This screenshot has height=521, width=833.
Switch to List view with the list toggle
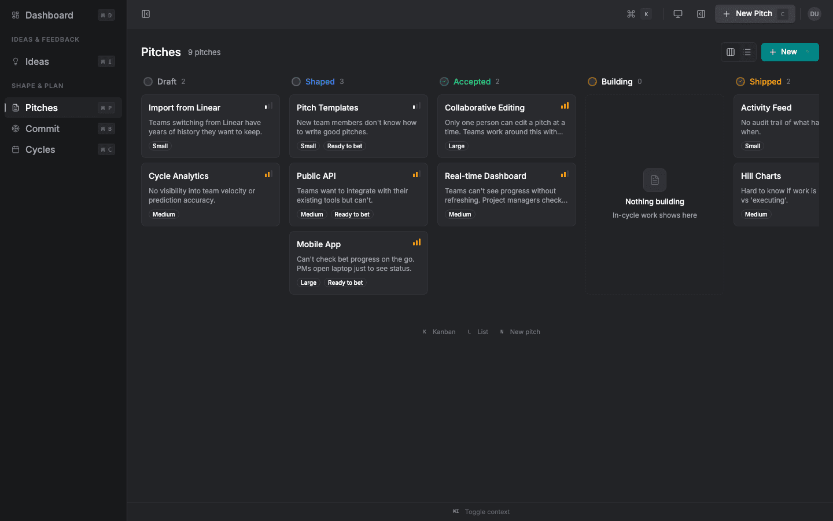[747, 52]
